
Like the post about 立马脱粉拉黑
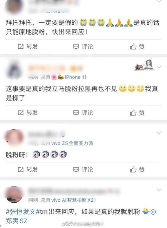coord(137,113)
